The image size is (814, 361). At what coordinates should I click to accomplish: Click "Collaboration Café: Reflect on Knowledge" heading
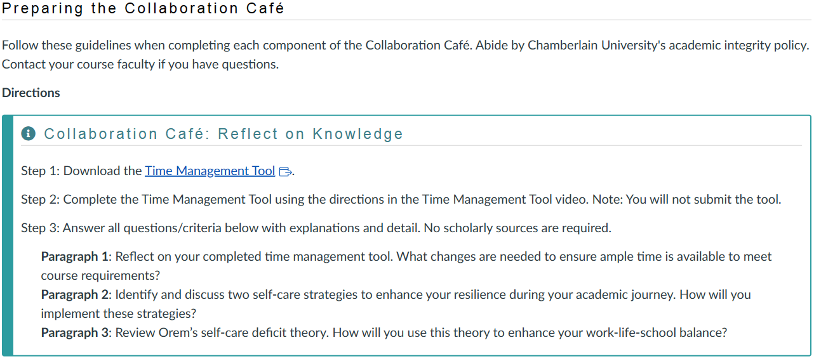pos(224,134)
